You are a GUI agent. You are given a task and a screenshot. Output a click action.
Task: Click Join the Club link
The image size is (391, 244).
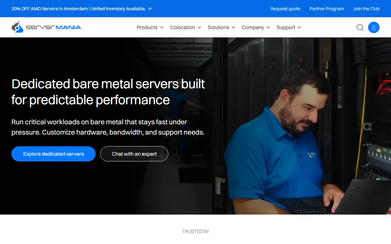pyautogui.click(x=366, y=9)
